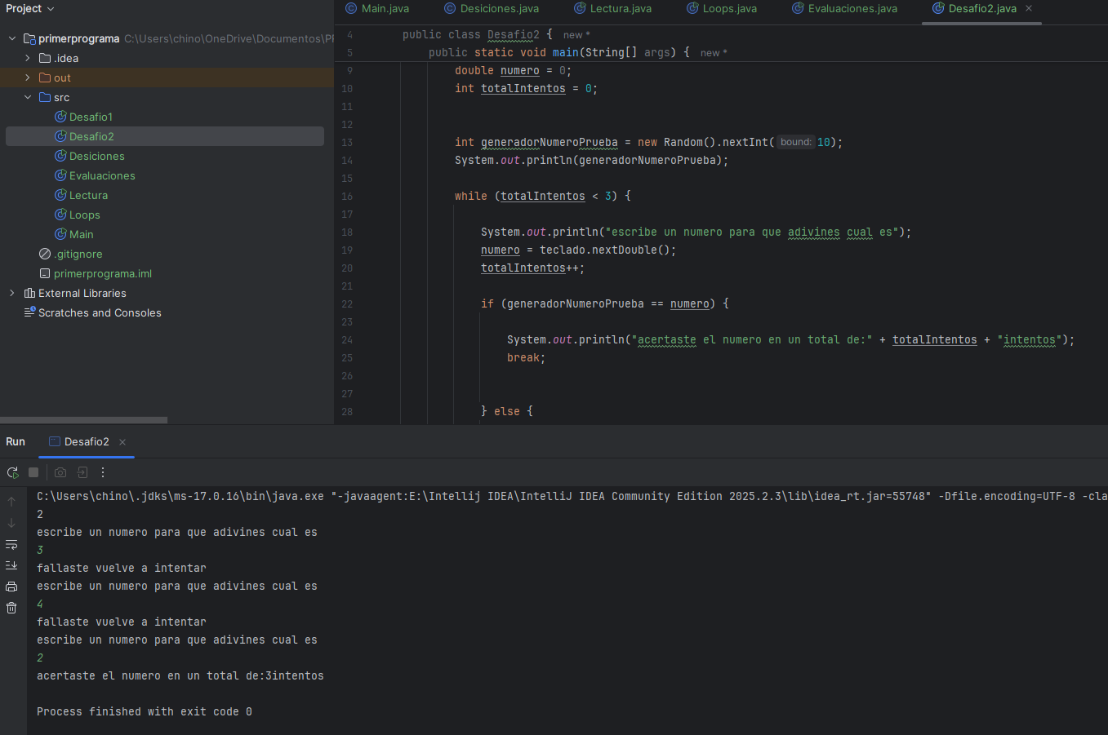The width and height of the screenshot is (1108, 735).
Task: Click the print console output icon
Action: coord(11,587)
